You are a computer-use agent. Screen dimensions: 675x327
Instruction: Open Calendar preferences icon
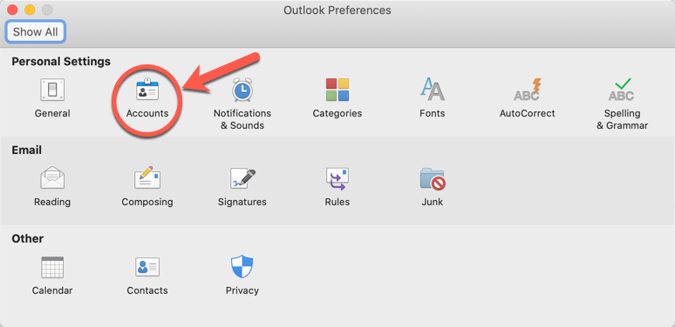point(52,267)
